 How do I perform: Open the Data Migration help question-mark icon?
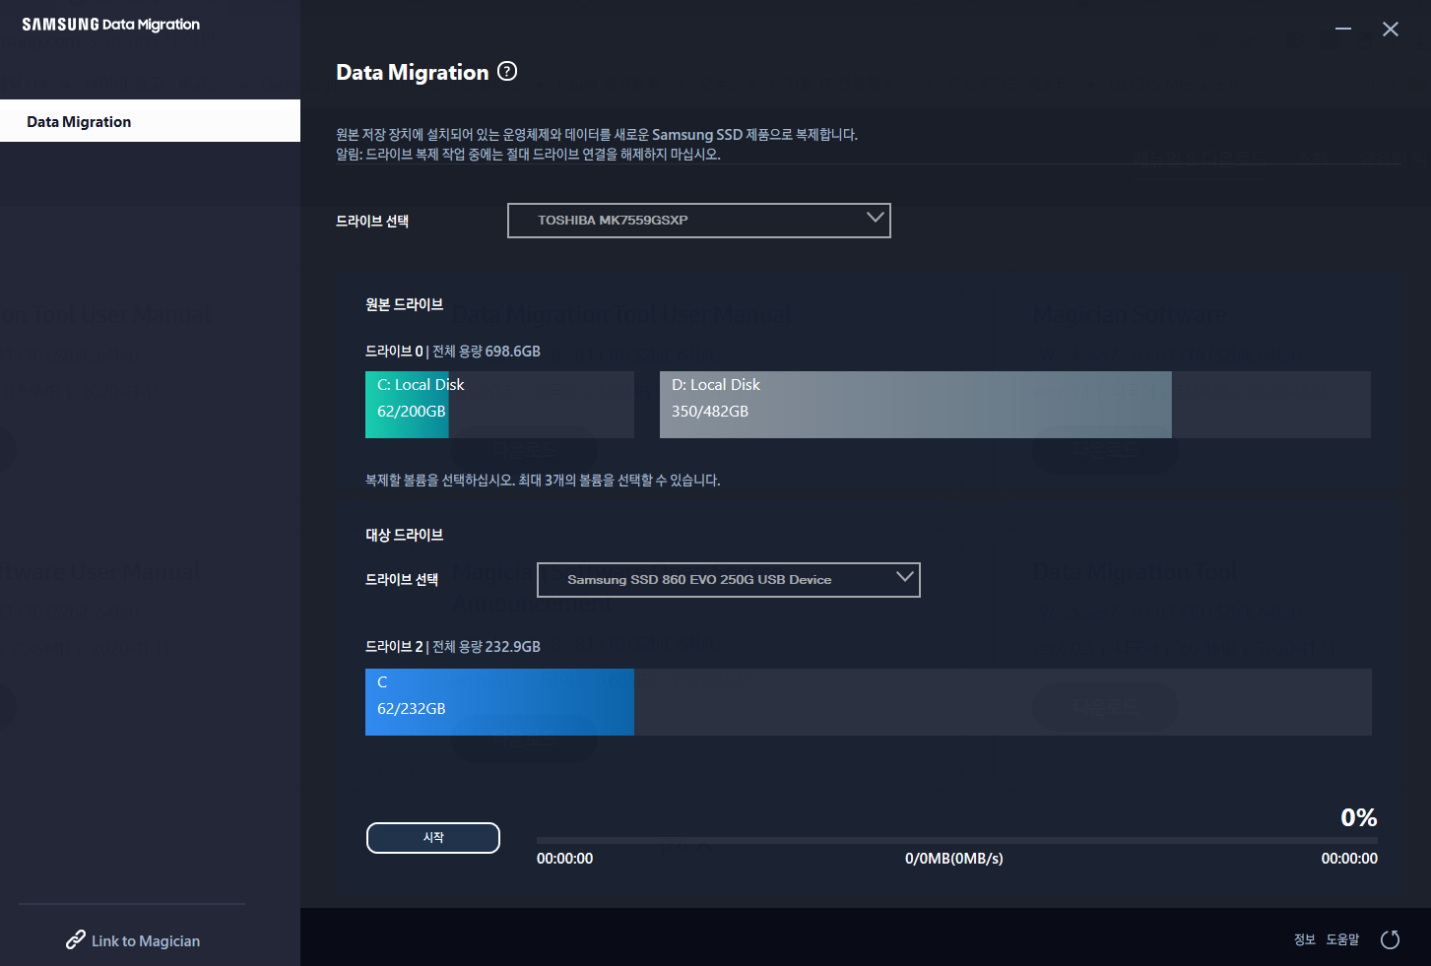(507, 71)
